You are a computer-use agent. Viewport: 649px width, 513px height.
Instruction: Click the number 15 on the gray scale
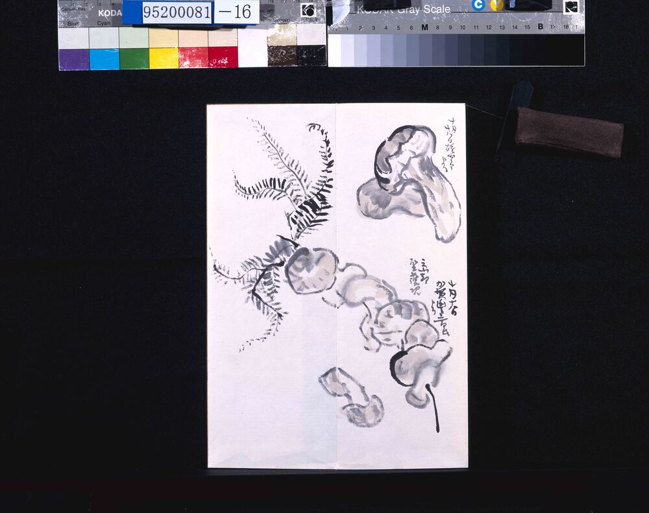coord(527,27)
